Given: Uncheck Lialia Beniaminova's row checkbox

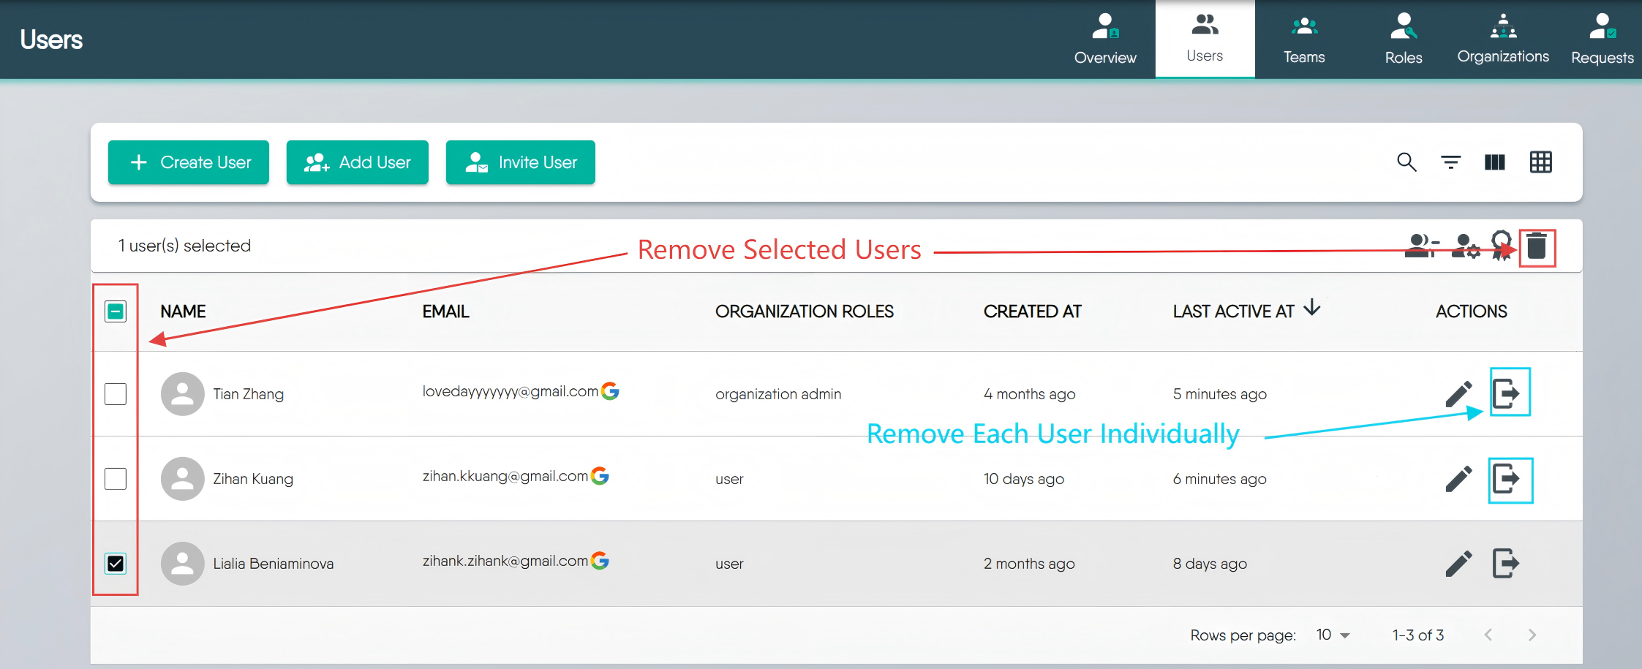Looking at the screenshot, I should point(115,563).
